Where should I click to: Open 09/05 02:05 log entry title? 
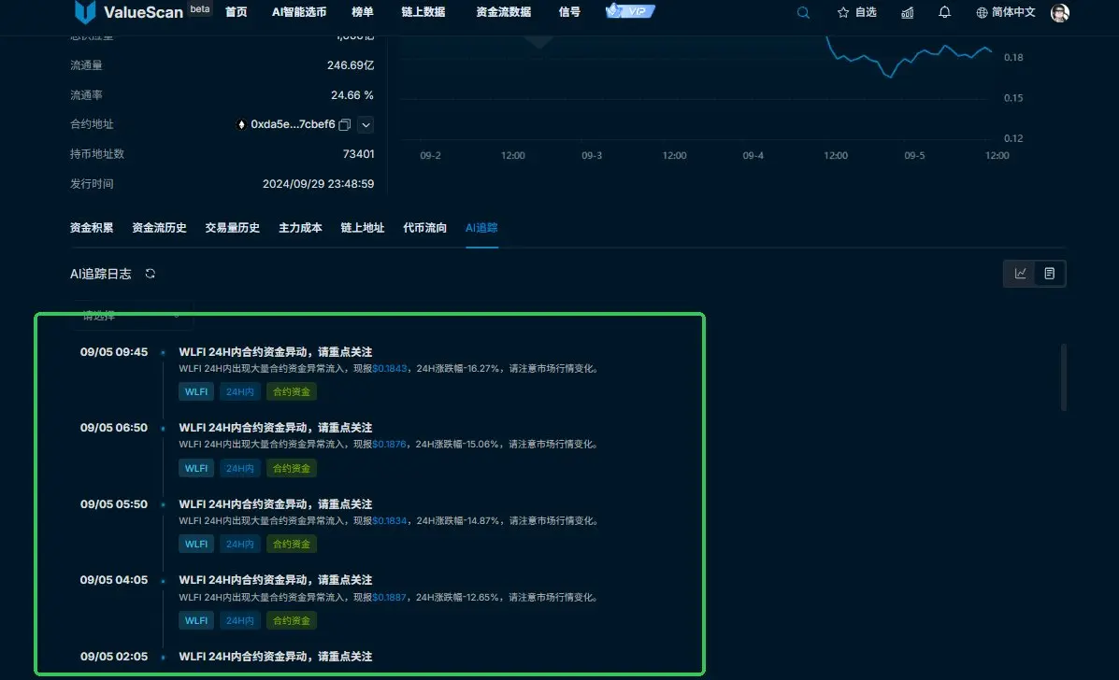276,657
